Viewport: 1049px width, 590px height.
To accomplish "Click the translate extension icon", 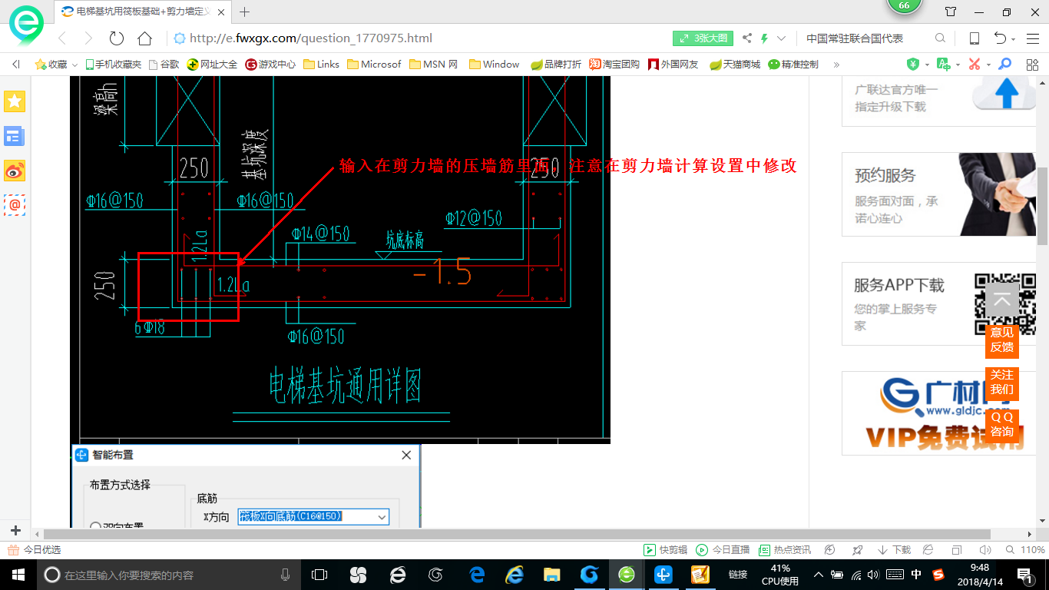I will tap(944, 65).
